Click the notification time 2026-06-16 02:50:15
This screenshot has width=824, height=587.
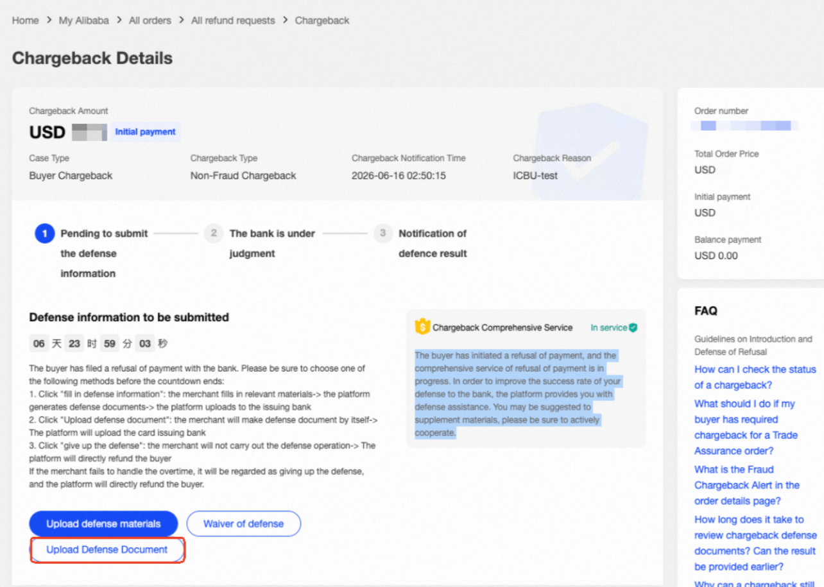399,176
